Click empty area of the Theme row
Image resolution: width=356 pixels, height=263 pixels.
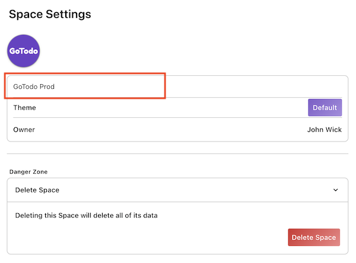pos(166,108)
